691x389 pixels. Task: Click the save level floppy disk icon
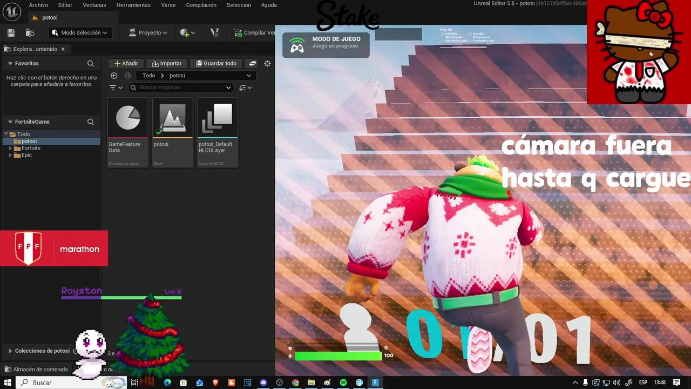pyautogui.click(x=11, y=33)
